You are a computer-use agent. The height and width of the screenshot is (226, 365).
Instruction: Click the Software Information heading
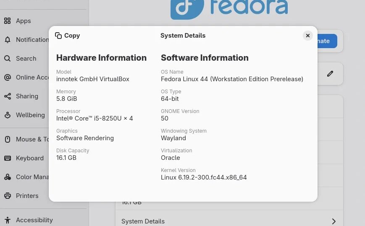(x=205, y=58)
